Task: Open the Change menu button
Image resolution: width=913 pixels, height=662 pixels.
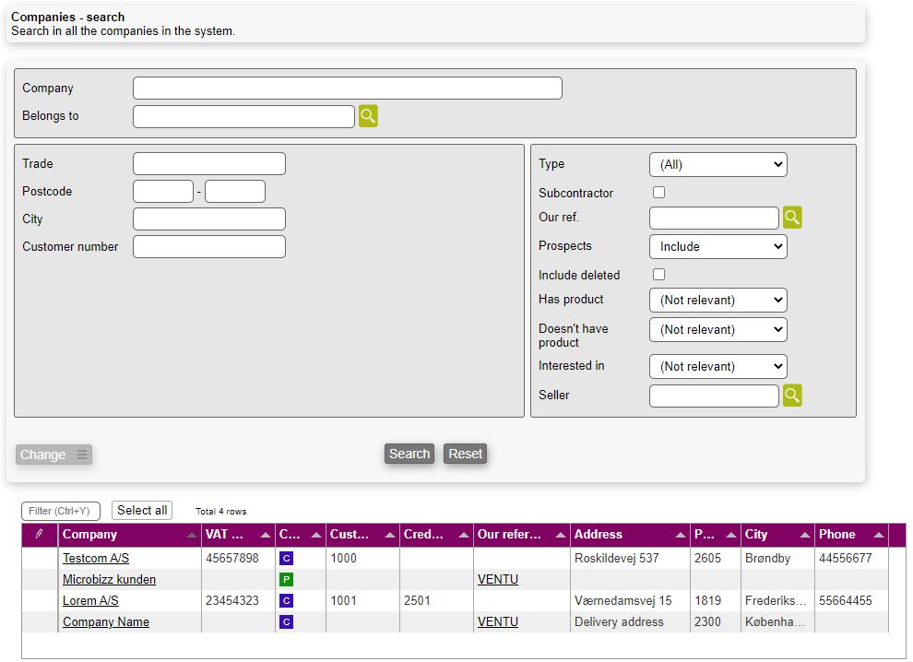Action: click(x=53, y=455)
